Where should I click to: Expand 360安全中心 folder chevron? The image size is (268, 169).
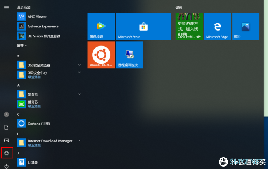[x=80, y=72]
